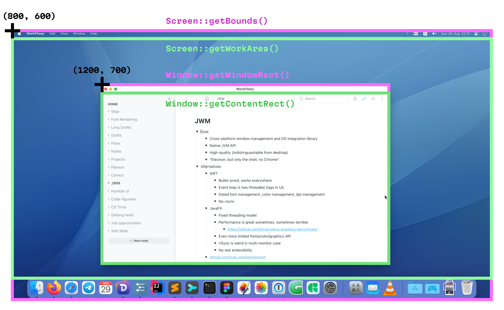The height and width of the screenshot is (310, 504).
Task: Open the Edit menu
Action: point(53,34)
